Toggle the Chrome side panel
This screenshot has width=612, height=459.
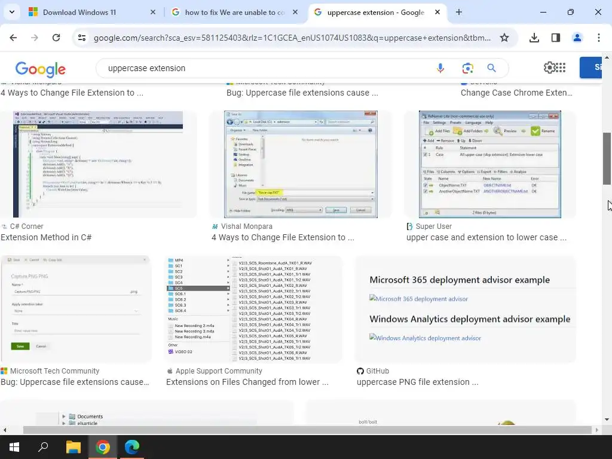tap(556, 38)
